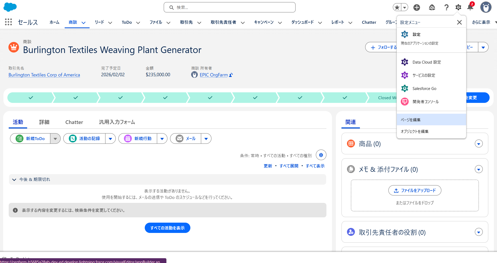497x263 pixels.
Task: Open Burlington Textiles Corp of America link
Action: pos(44,75)
